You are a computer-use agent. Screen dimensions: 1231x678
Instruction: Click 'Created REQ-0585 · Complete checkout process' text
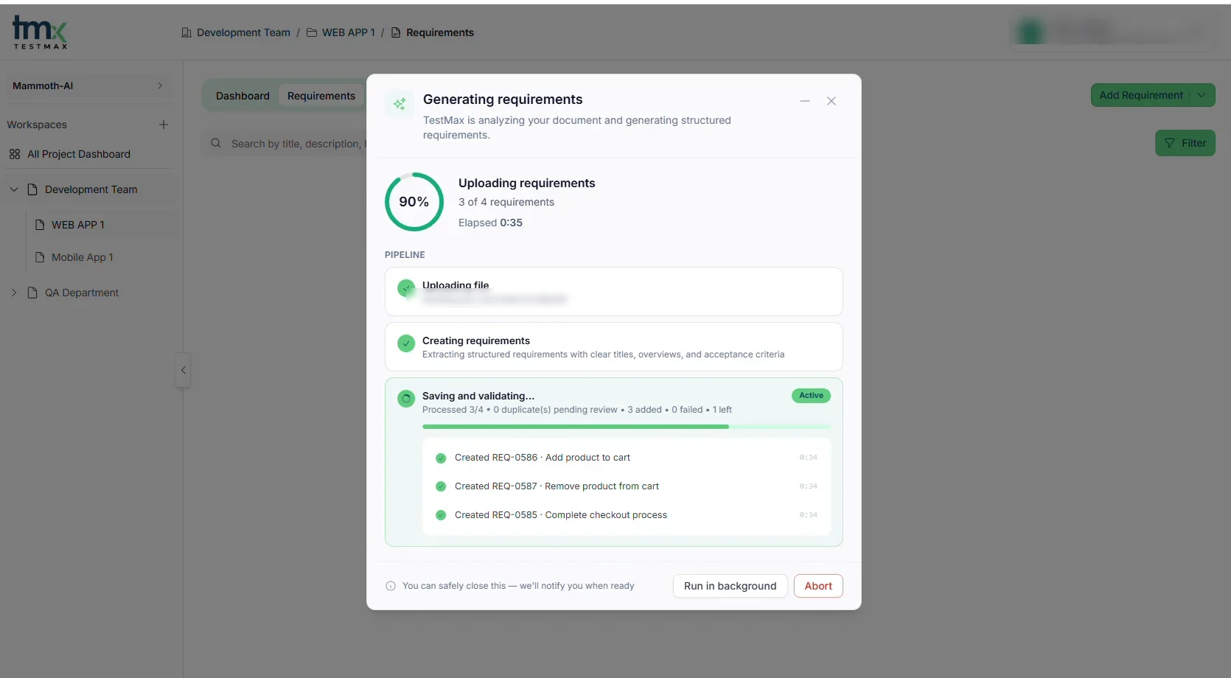coord(561,515)
